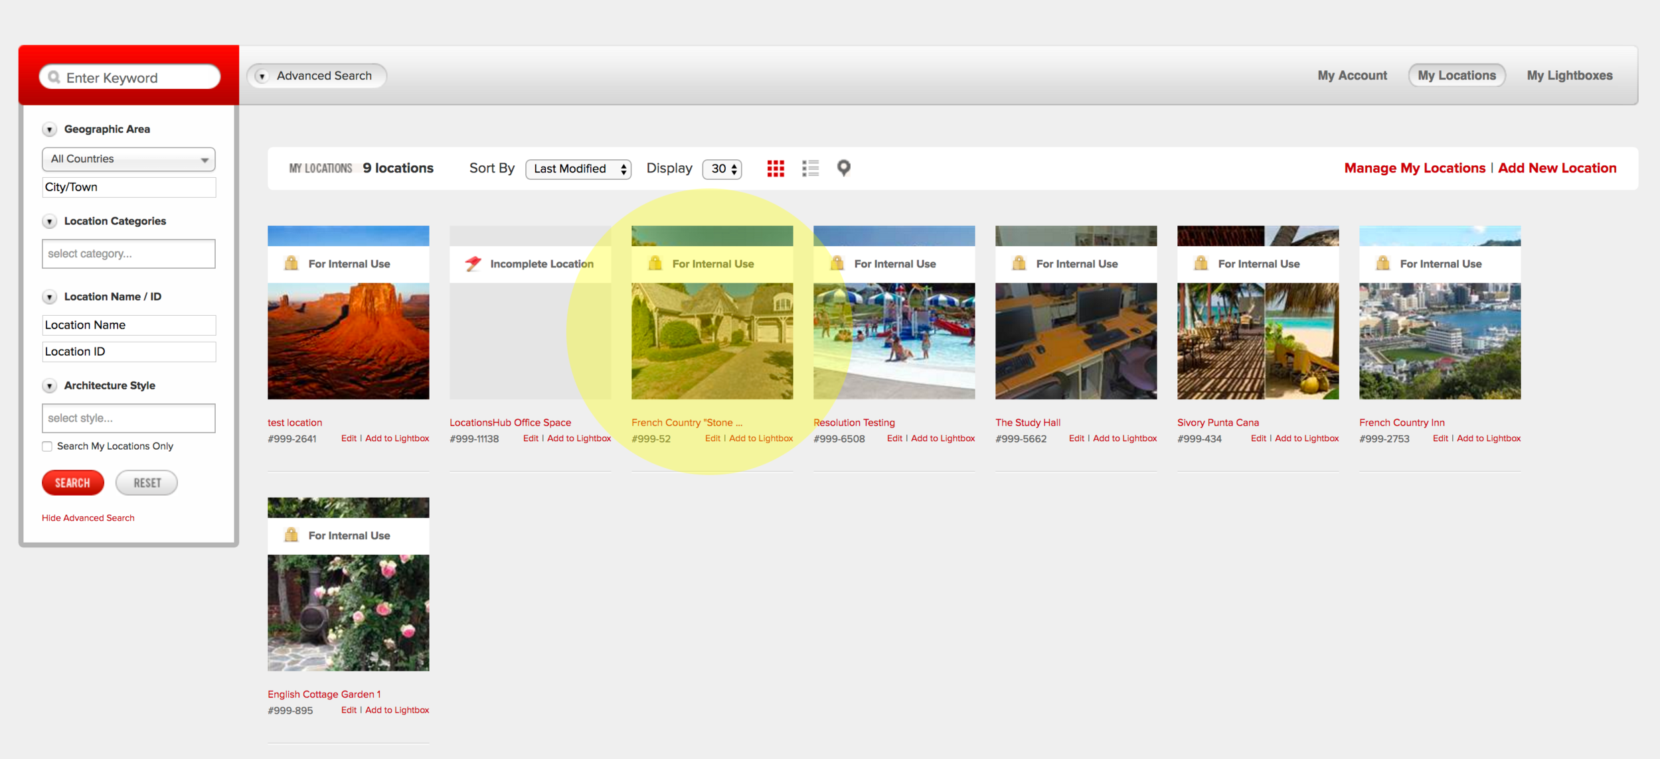Click lock icon on French Country Stone card
The width and height of the screenshot is (1660, 759).
[x=655, y=263]
